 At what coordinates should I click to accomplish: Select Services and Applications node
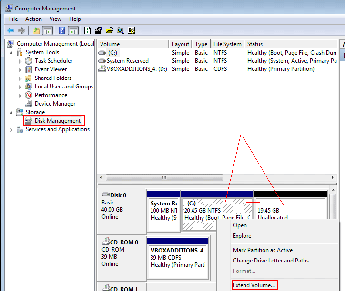pyautogui.click(x=58, y=129)
